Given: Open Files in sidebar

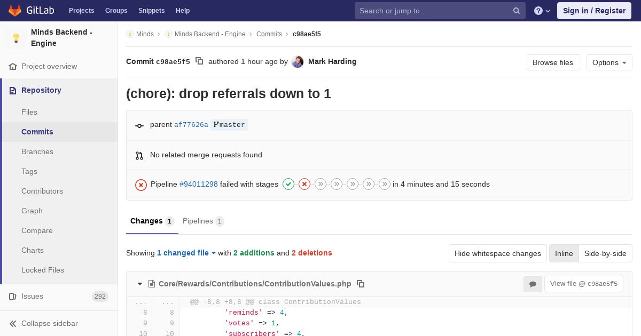Looking at the screenshot, I should click(x=29, y=112).
